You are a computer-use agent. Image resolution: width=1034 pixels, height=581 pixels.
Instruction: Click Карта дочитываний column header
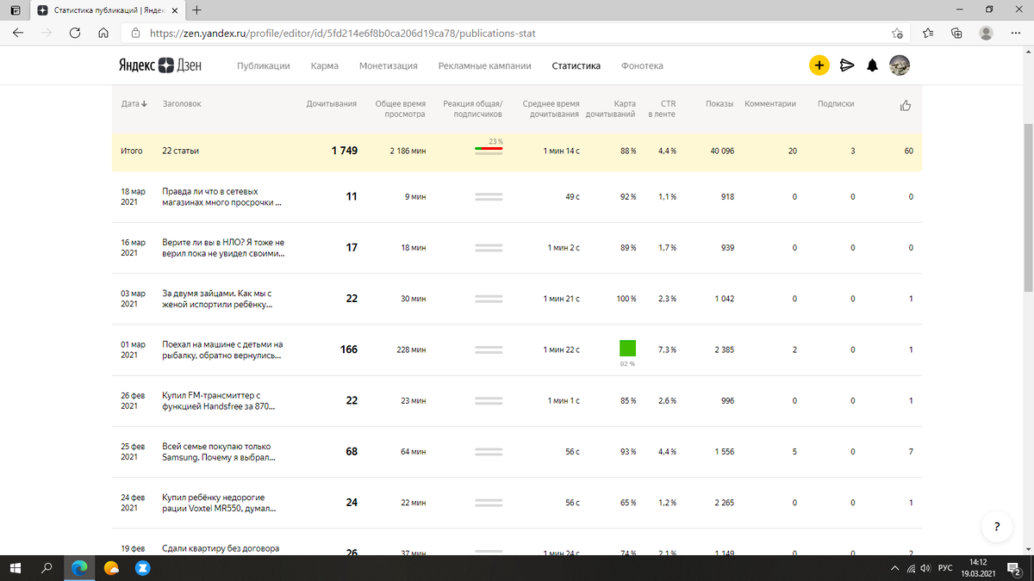(x=611, y=108)
